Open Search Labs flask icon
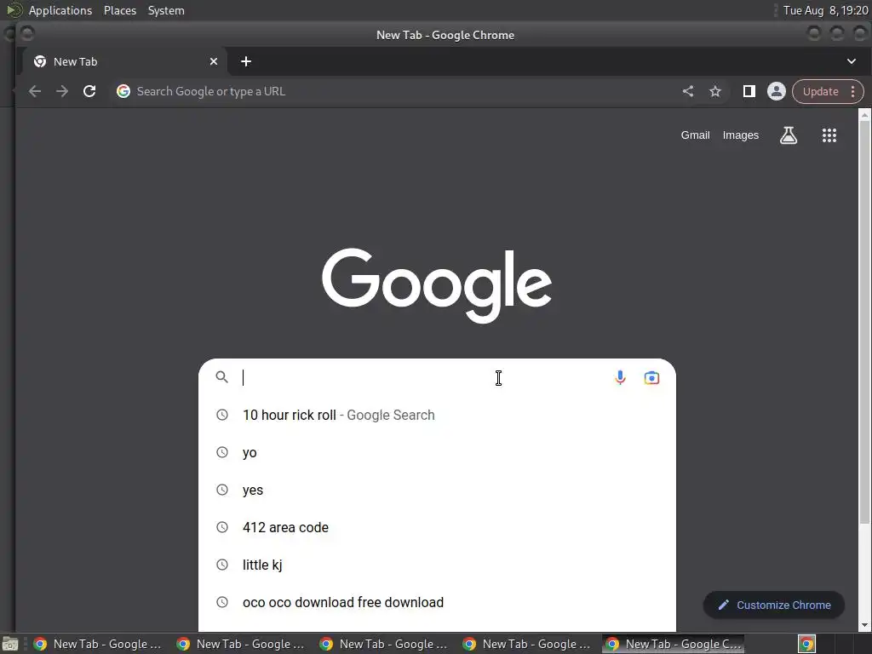The width and height of the screenshot is (872, 654). [788, 135]
